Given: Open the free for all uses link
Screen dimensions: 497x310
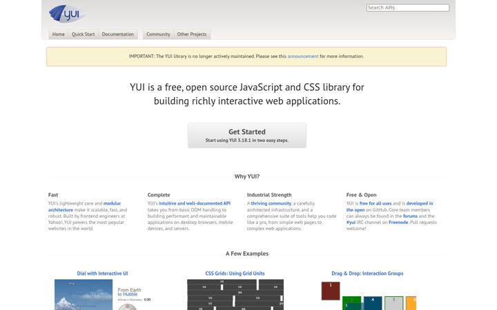Looking at the screenshot, I should click(x=376, y=203).
